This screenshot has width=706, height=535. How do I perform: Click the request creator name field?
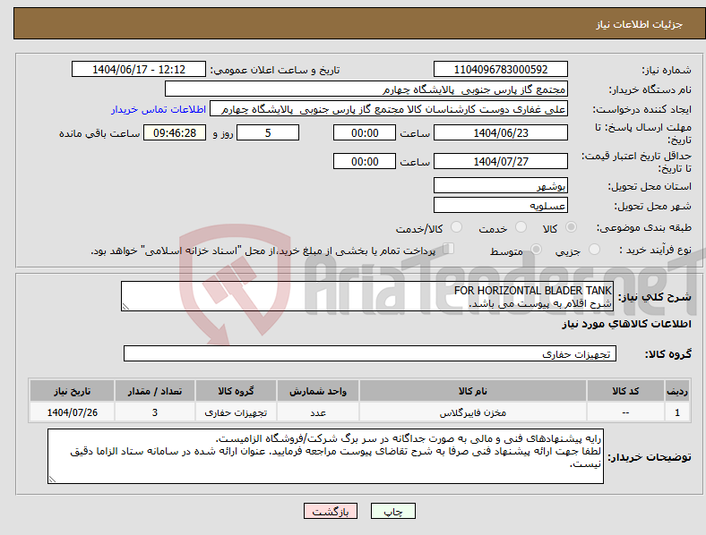[x=389, y=109]
